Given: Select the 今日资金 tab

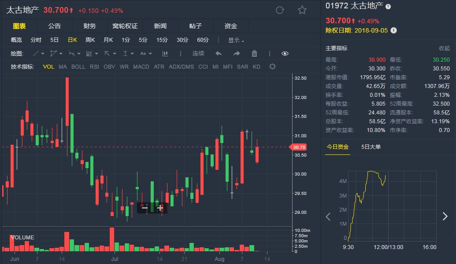Looking at the screenshot, I should [337, 147].
